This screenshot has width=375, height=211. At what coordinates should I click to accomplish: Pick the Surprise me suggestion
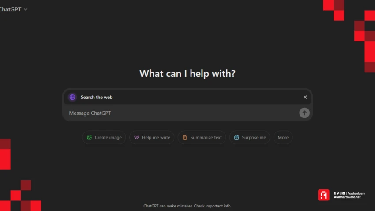(x=250, y=137)
